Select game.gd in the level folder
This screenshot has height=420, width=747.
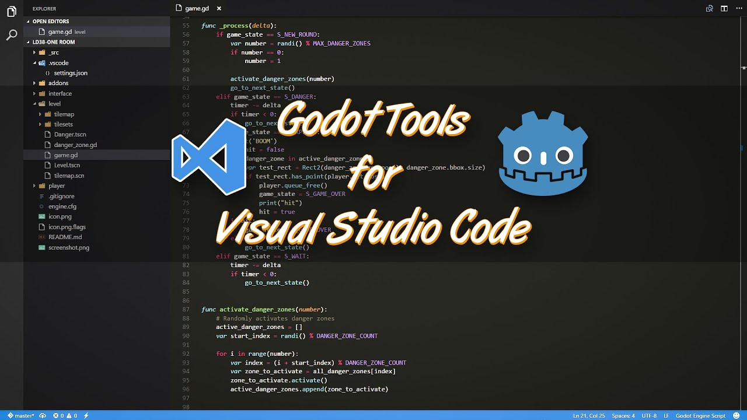pyautogui.click(x=96, y=155)
